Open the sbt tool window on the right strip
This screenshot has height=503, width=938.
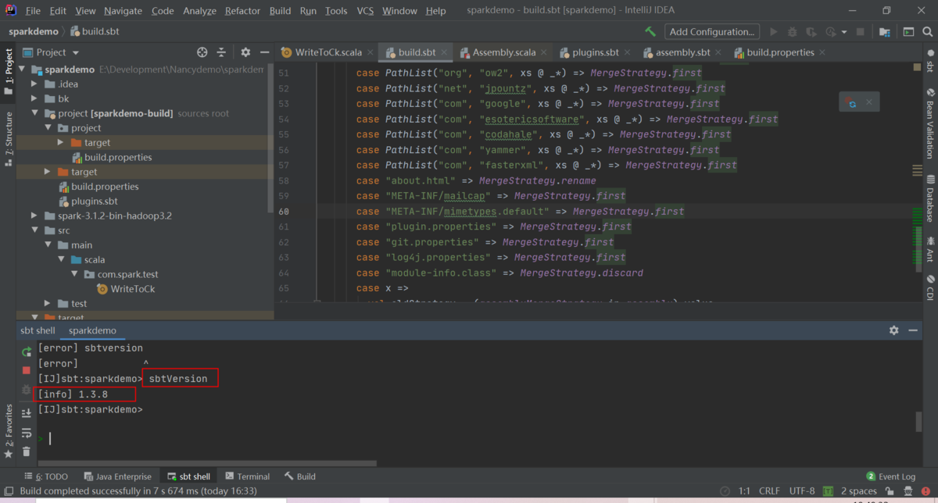tap(930, 61)
